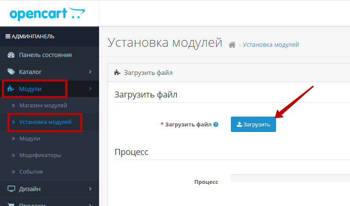Click the Установка модулей breadcrumb link

pos(271,45)
